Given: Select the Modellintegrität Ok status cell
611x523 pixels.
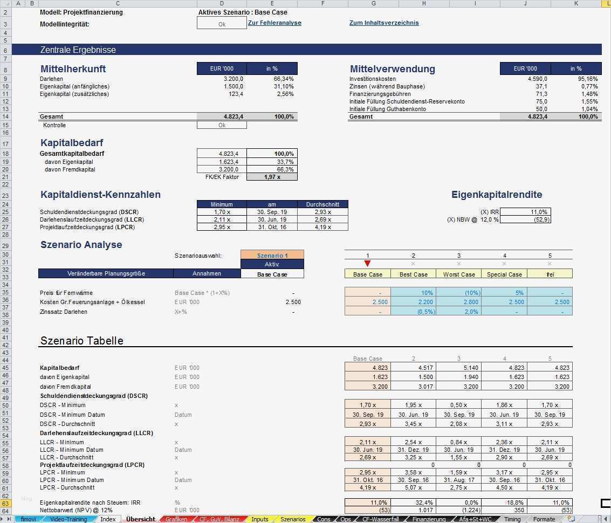Looking at the screenshot, I should click(221, 23).
